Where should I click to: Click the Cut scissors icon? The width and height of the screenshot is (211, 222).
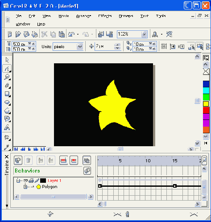pos(44,34)
